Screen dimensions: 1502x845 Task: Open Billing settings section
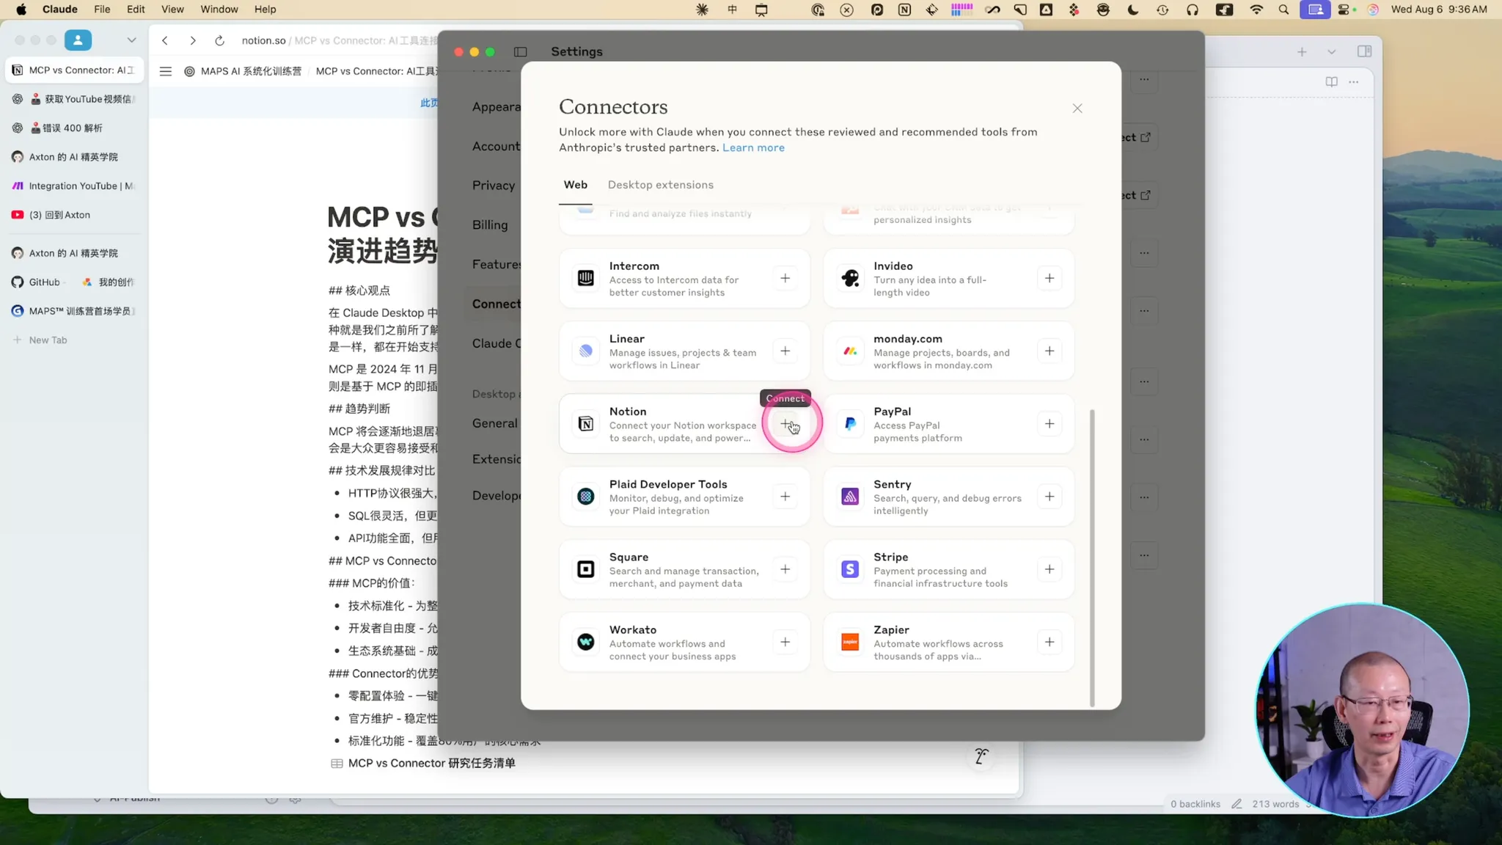tap(489, 225)
